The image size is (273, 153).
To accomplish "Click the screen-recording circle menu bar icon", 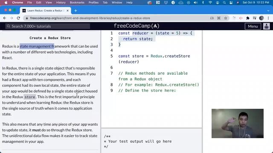I will coord(189,3).
